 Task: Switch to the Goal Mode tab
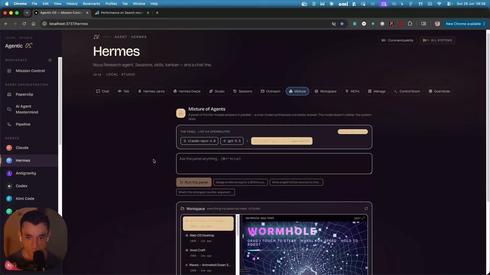[x=439, y=91]
